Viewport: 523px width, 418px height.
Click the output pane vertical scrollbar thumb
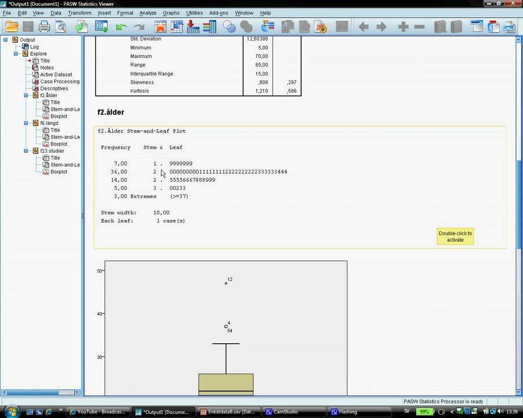pos(518,204)
